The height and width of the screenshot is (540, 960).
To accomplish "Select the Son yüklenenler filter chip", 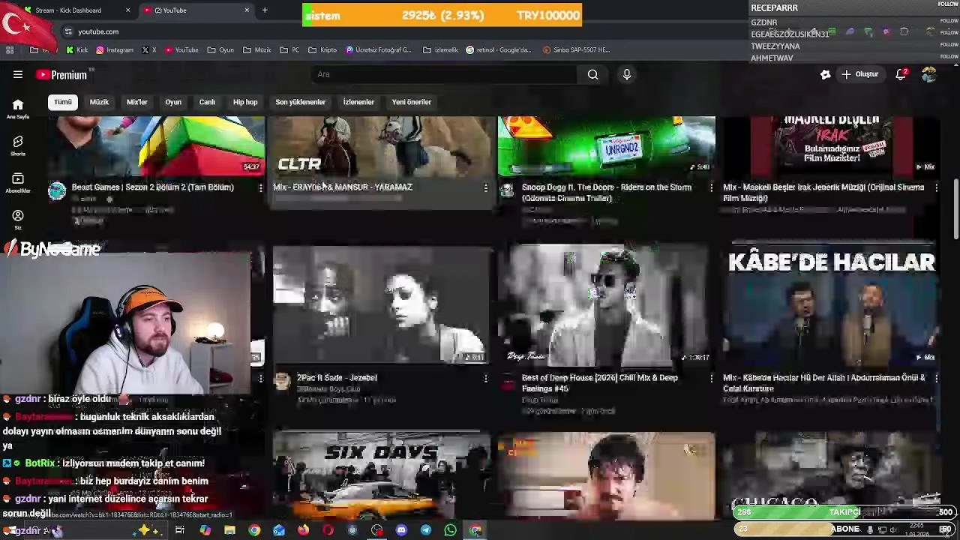I will coord(300,102).
